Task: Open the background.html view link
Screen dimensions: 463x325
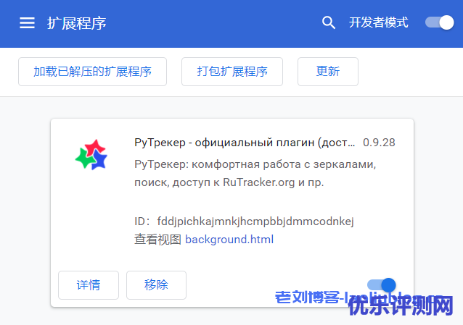Action: 229,239
